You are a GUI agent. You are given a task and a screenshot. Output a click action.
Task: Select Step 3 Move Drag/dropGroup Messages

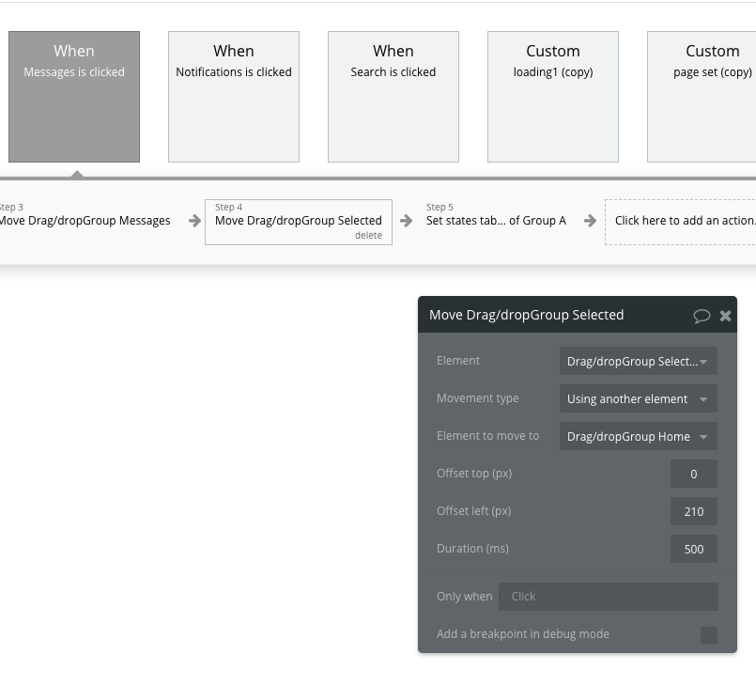[x=85, y=221]
